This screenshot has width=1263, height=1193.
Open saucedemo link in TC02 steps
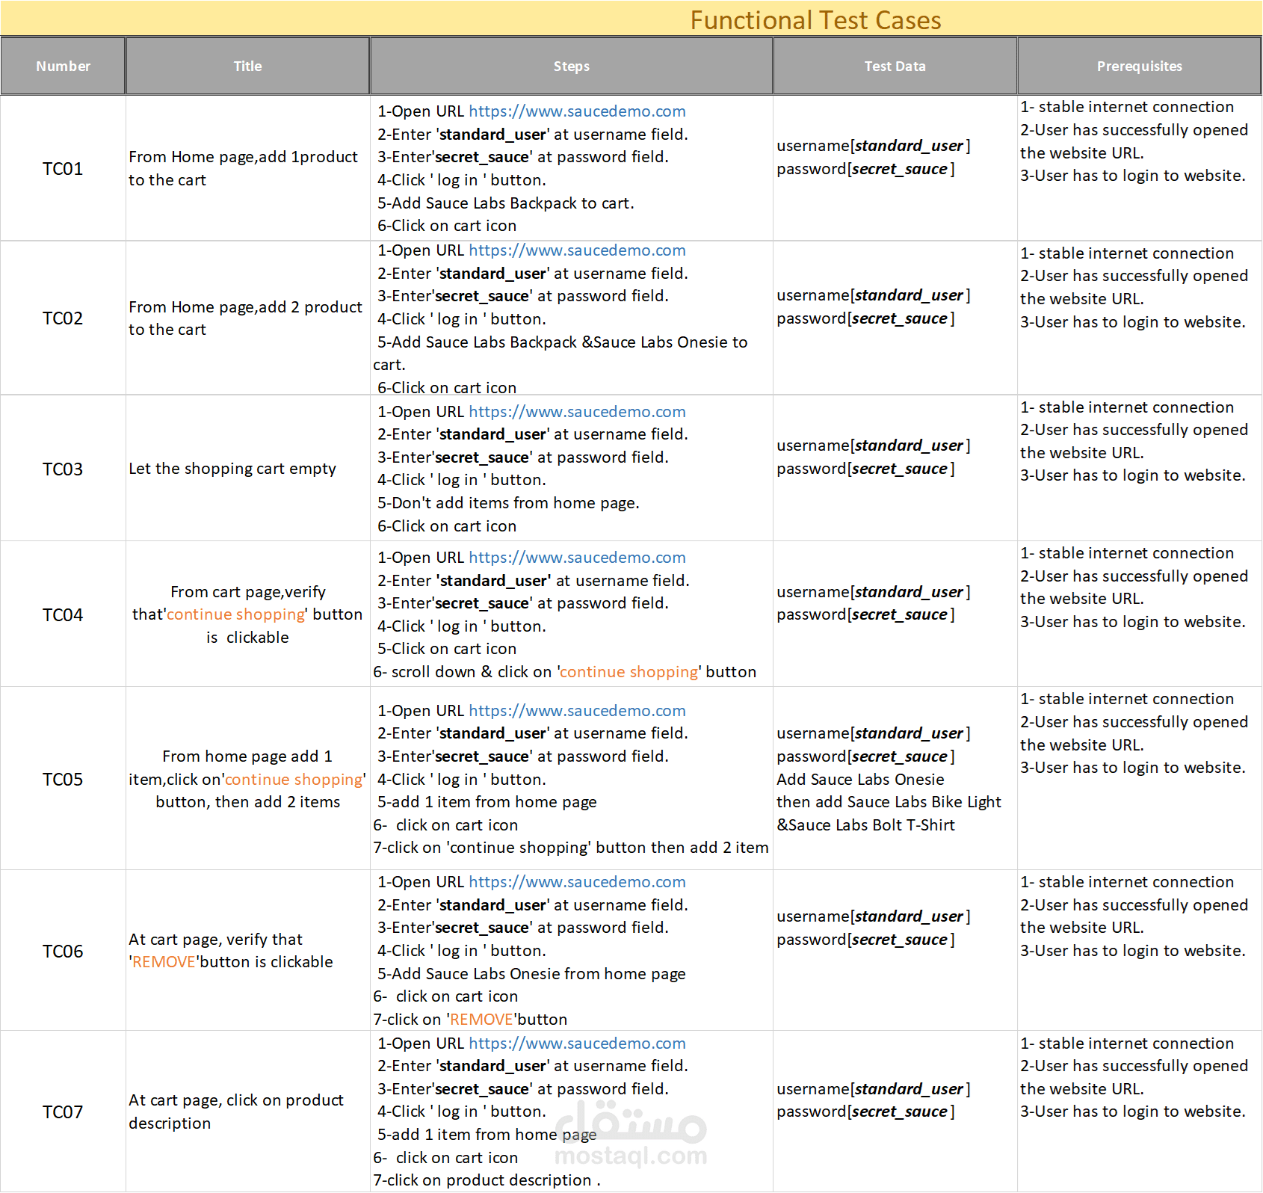pos(577,250)
